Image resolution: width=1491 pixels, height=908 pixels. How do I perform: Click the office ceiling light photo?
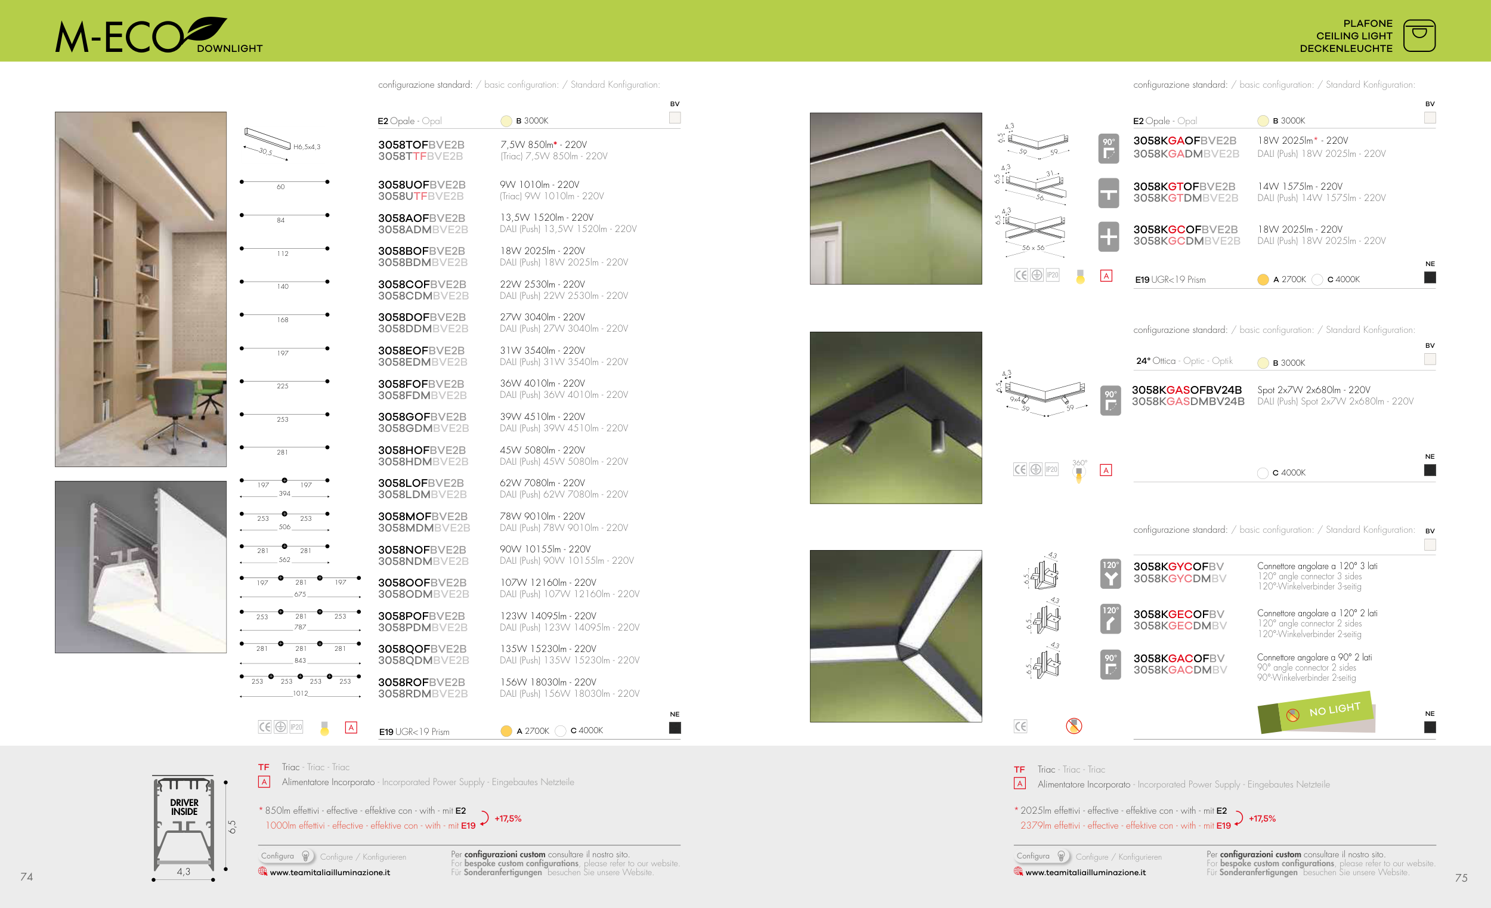(140, 289)
